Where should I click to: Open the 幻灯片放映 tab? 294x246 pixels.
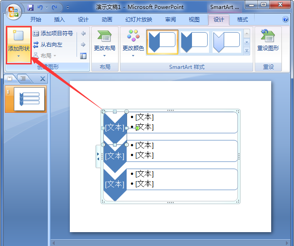pos(139,20)
